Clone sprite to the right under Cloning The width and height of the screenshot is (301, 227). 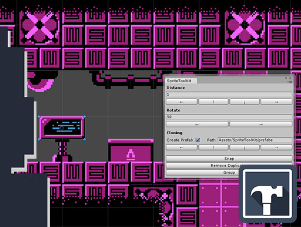click(276, 148)
